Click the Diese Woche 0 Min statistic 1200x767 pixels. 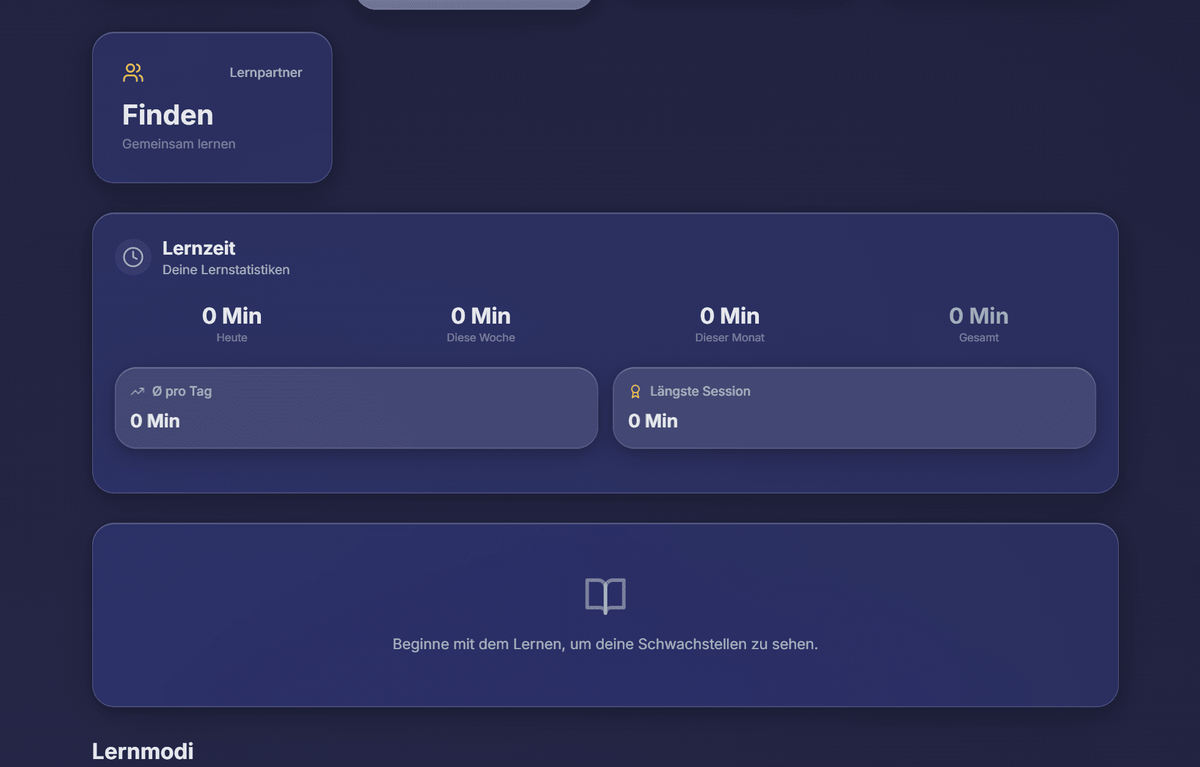pyautogui.click(x=480, y=316)
